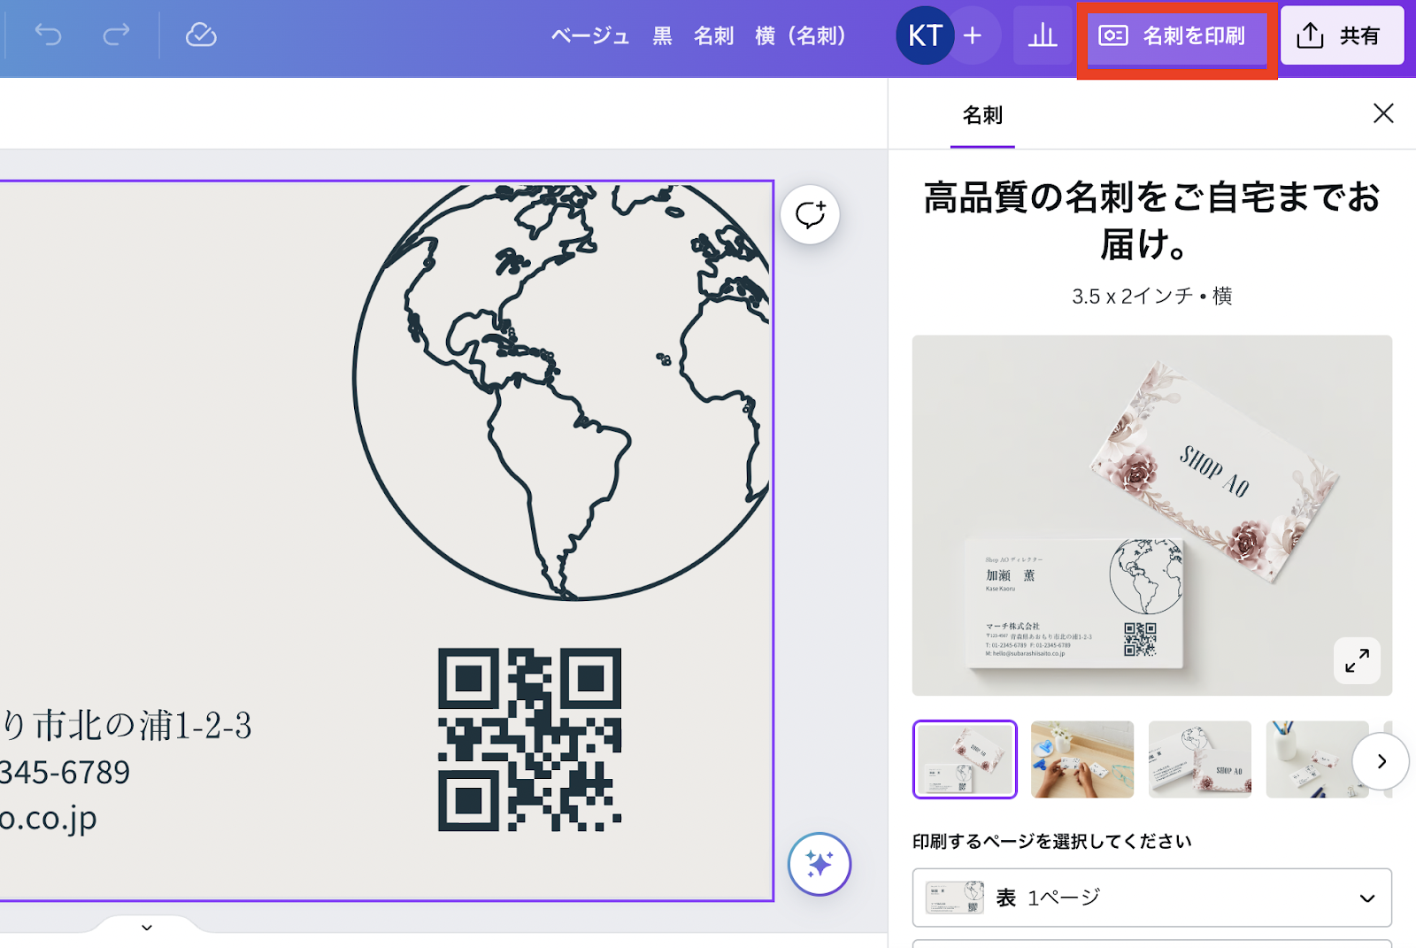Click the QR code on the canvas

[529, 739]
